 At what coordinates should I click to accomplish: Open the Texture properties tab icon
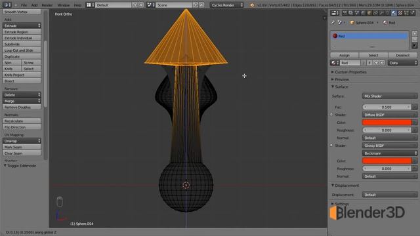[x=400, y=12]
